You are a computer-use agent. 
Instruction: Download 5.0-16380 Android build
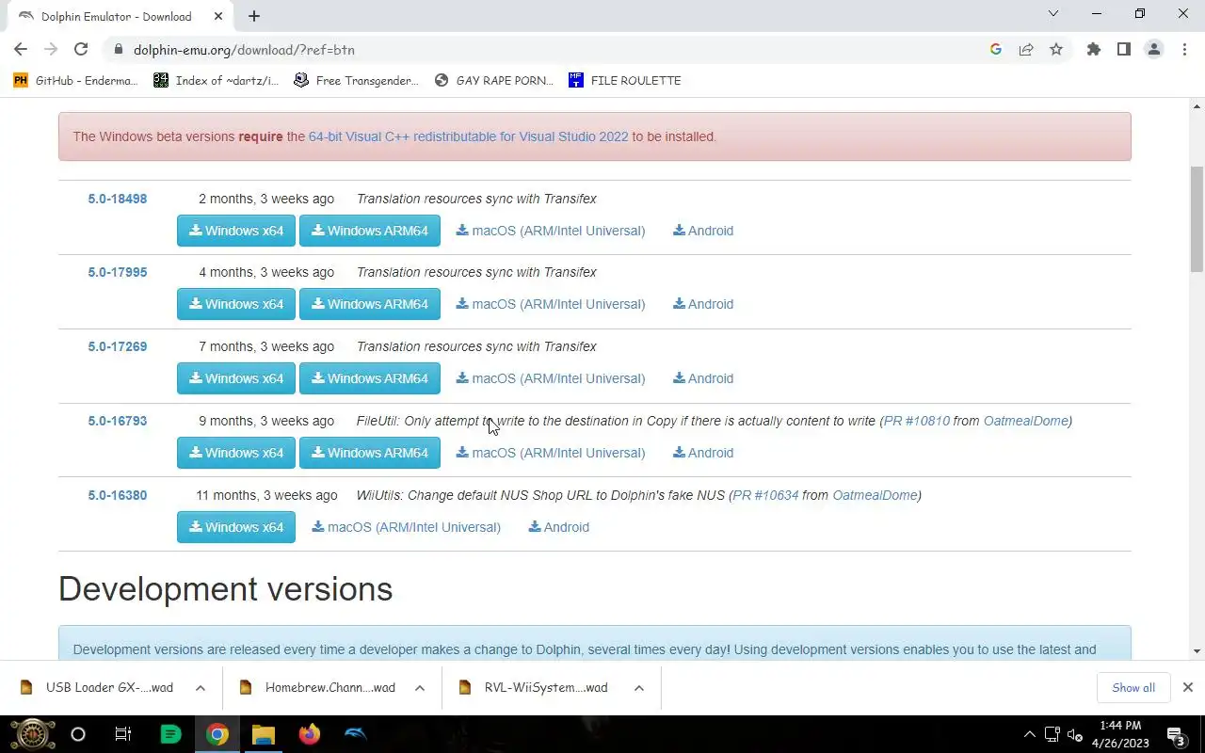pyautogui.click(x=559, y=527)
